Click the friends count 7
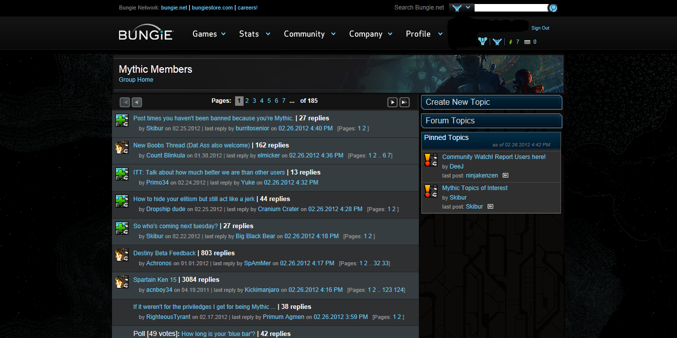 [517, 42]
